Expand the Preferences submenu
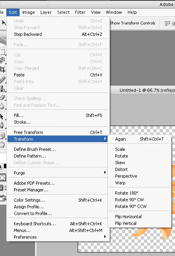This screenshot has width=175, height=256. click(58, 237)
